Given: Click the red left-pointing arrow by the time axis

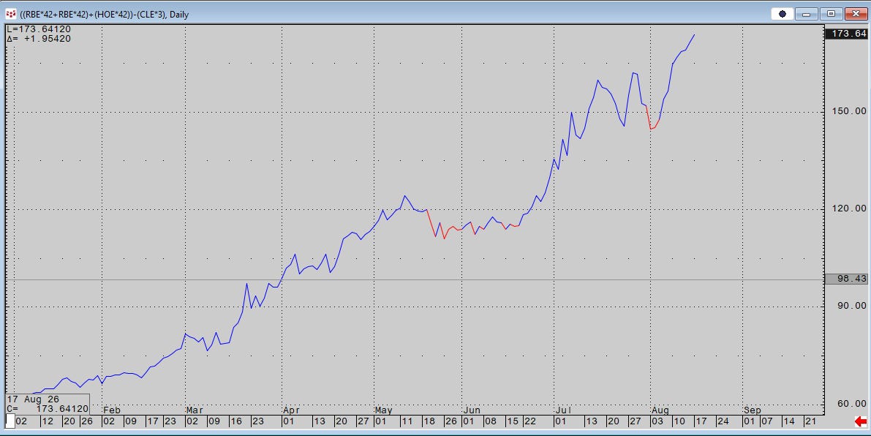Looking at the screenshot, I should (861, 421).
